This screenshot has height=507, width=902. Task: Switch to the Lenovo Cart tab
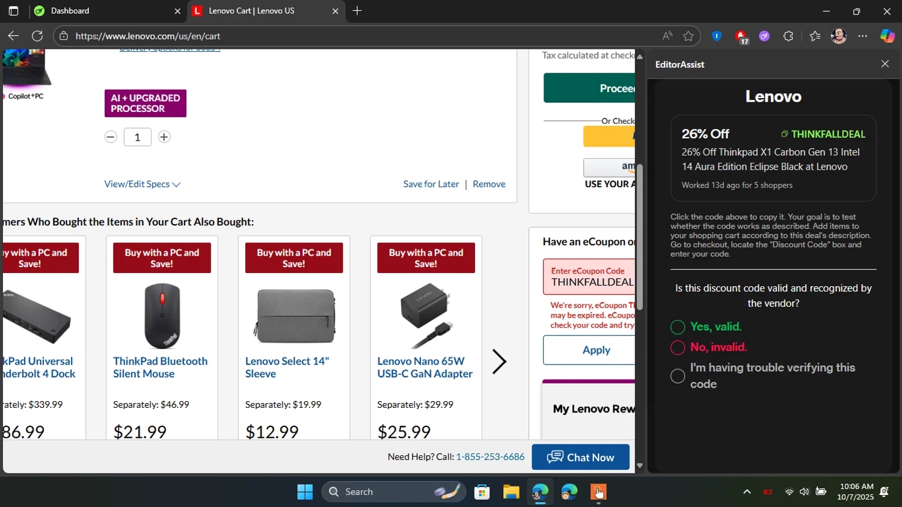pos(267,11)
